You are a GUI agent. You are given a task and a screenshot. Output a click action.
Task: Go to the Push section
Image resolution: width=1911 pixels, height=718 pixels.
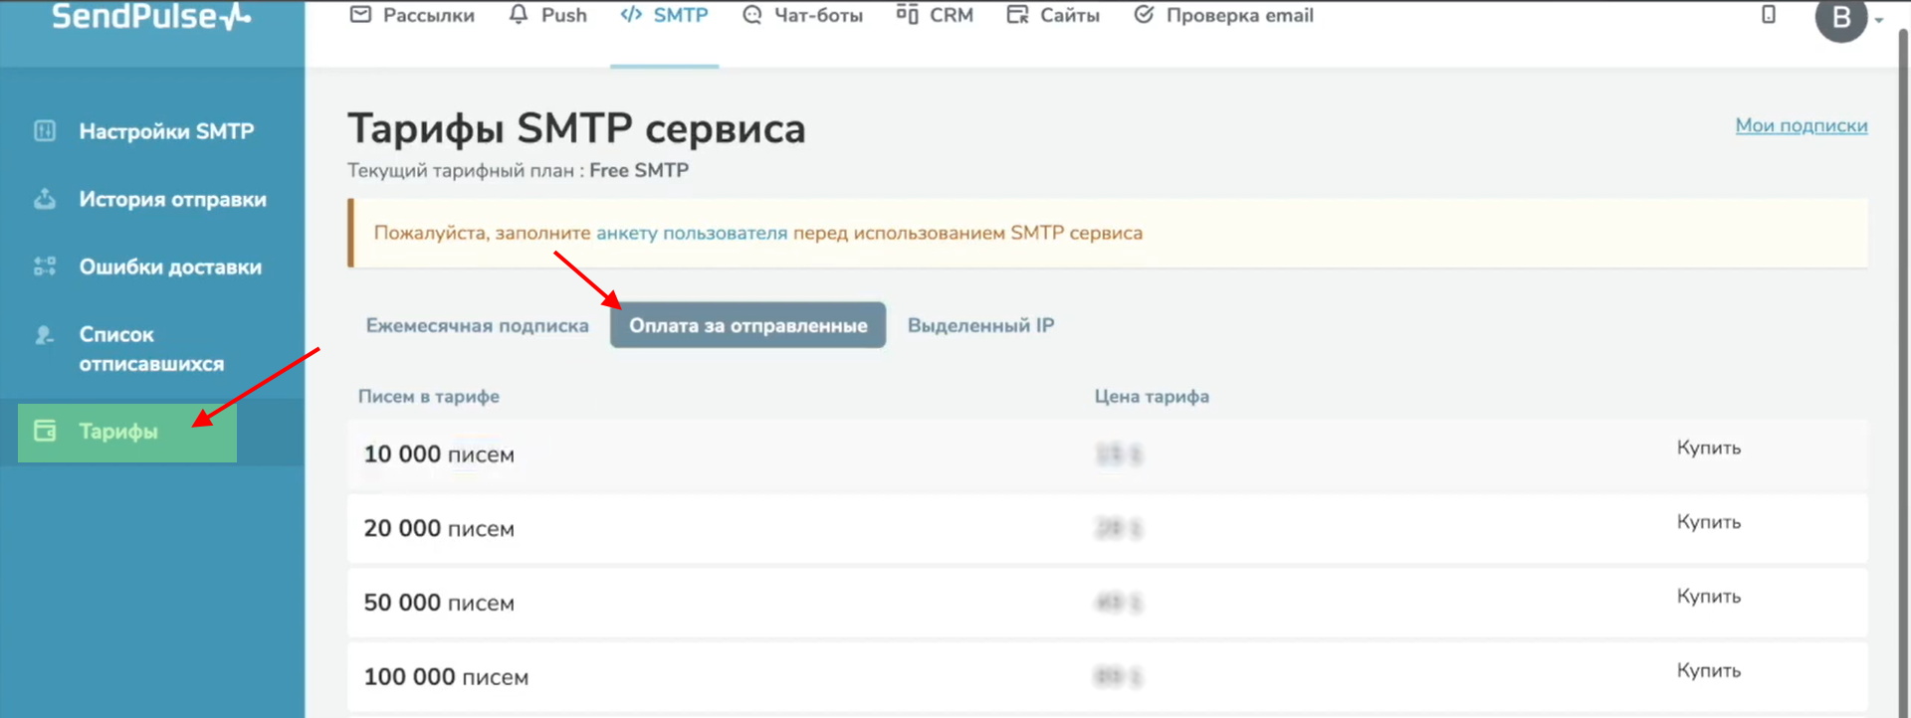pyautogui.click(x=547, y=16)
